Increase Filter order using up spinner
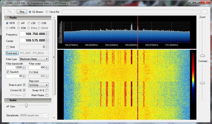The width and height of the screenshot is (212, 124). coord(47,66)
